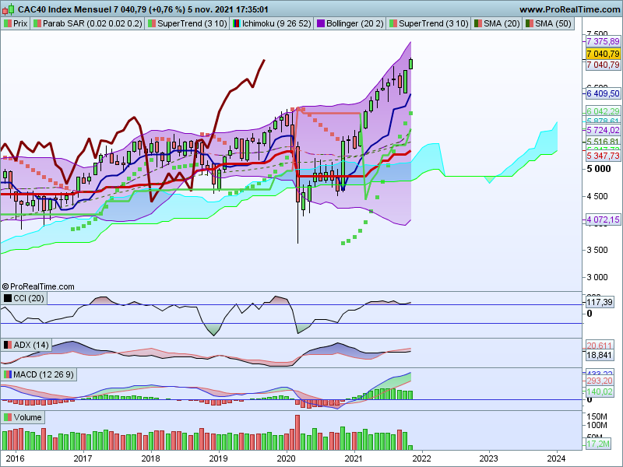The height and width of the screenshot is (467, 623).
Task: Click the 5 347,73 red price label
Action: click(x=603, y=156)
